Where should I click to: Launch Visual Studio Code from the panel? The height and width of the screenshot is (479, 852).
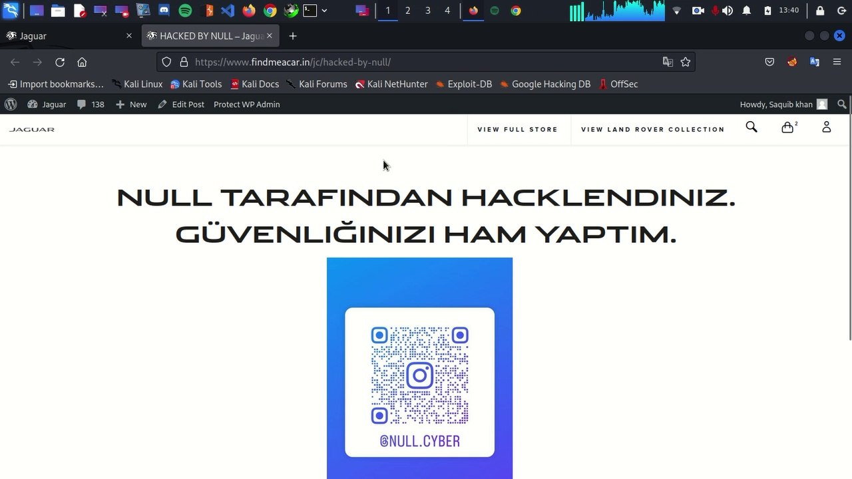click(228, 11)
